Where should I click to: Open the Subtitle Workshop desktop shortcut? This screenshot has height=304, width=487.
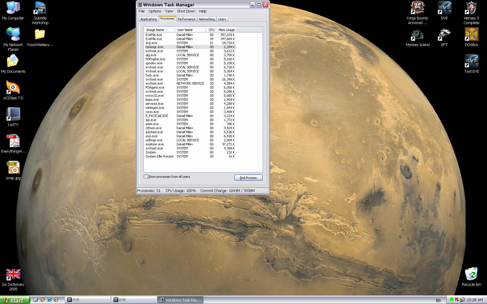(40, 8)
